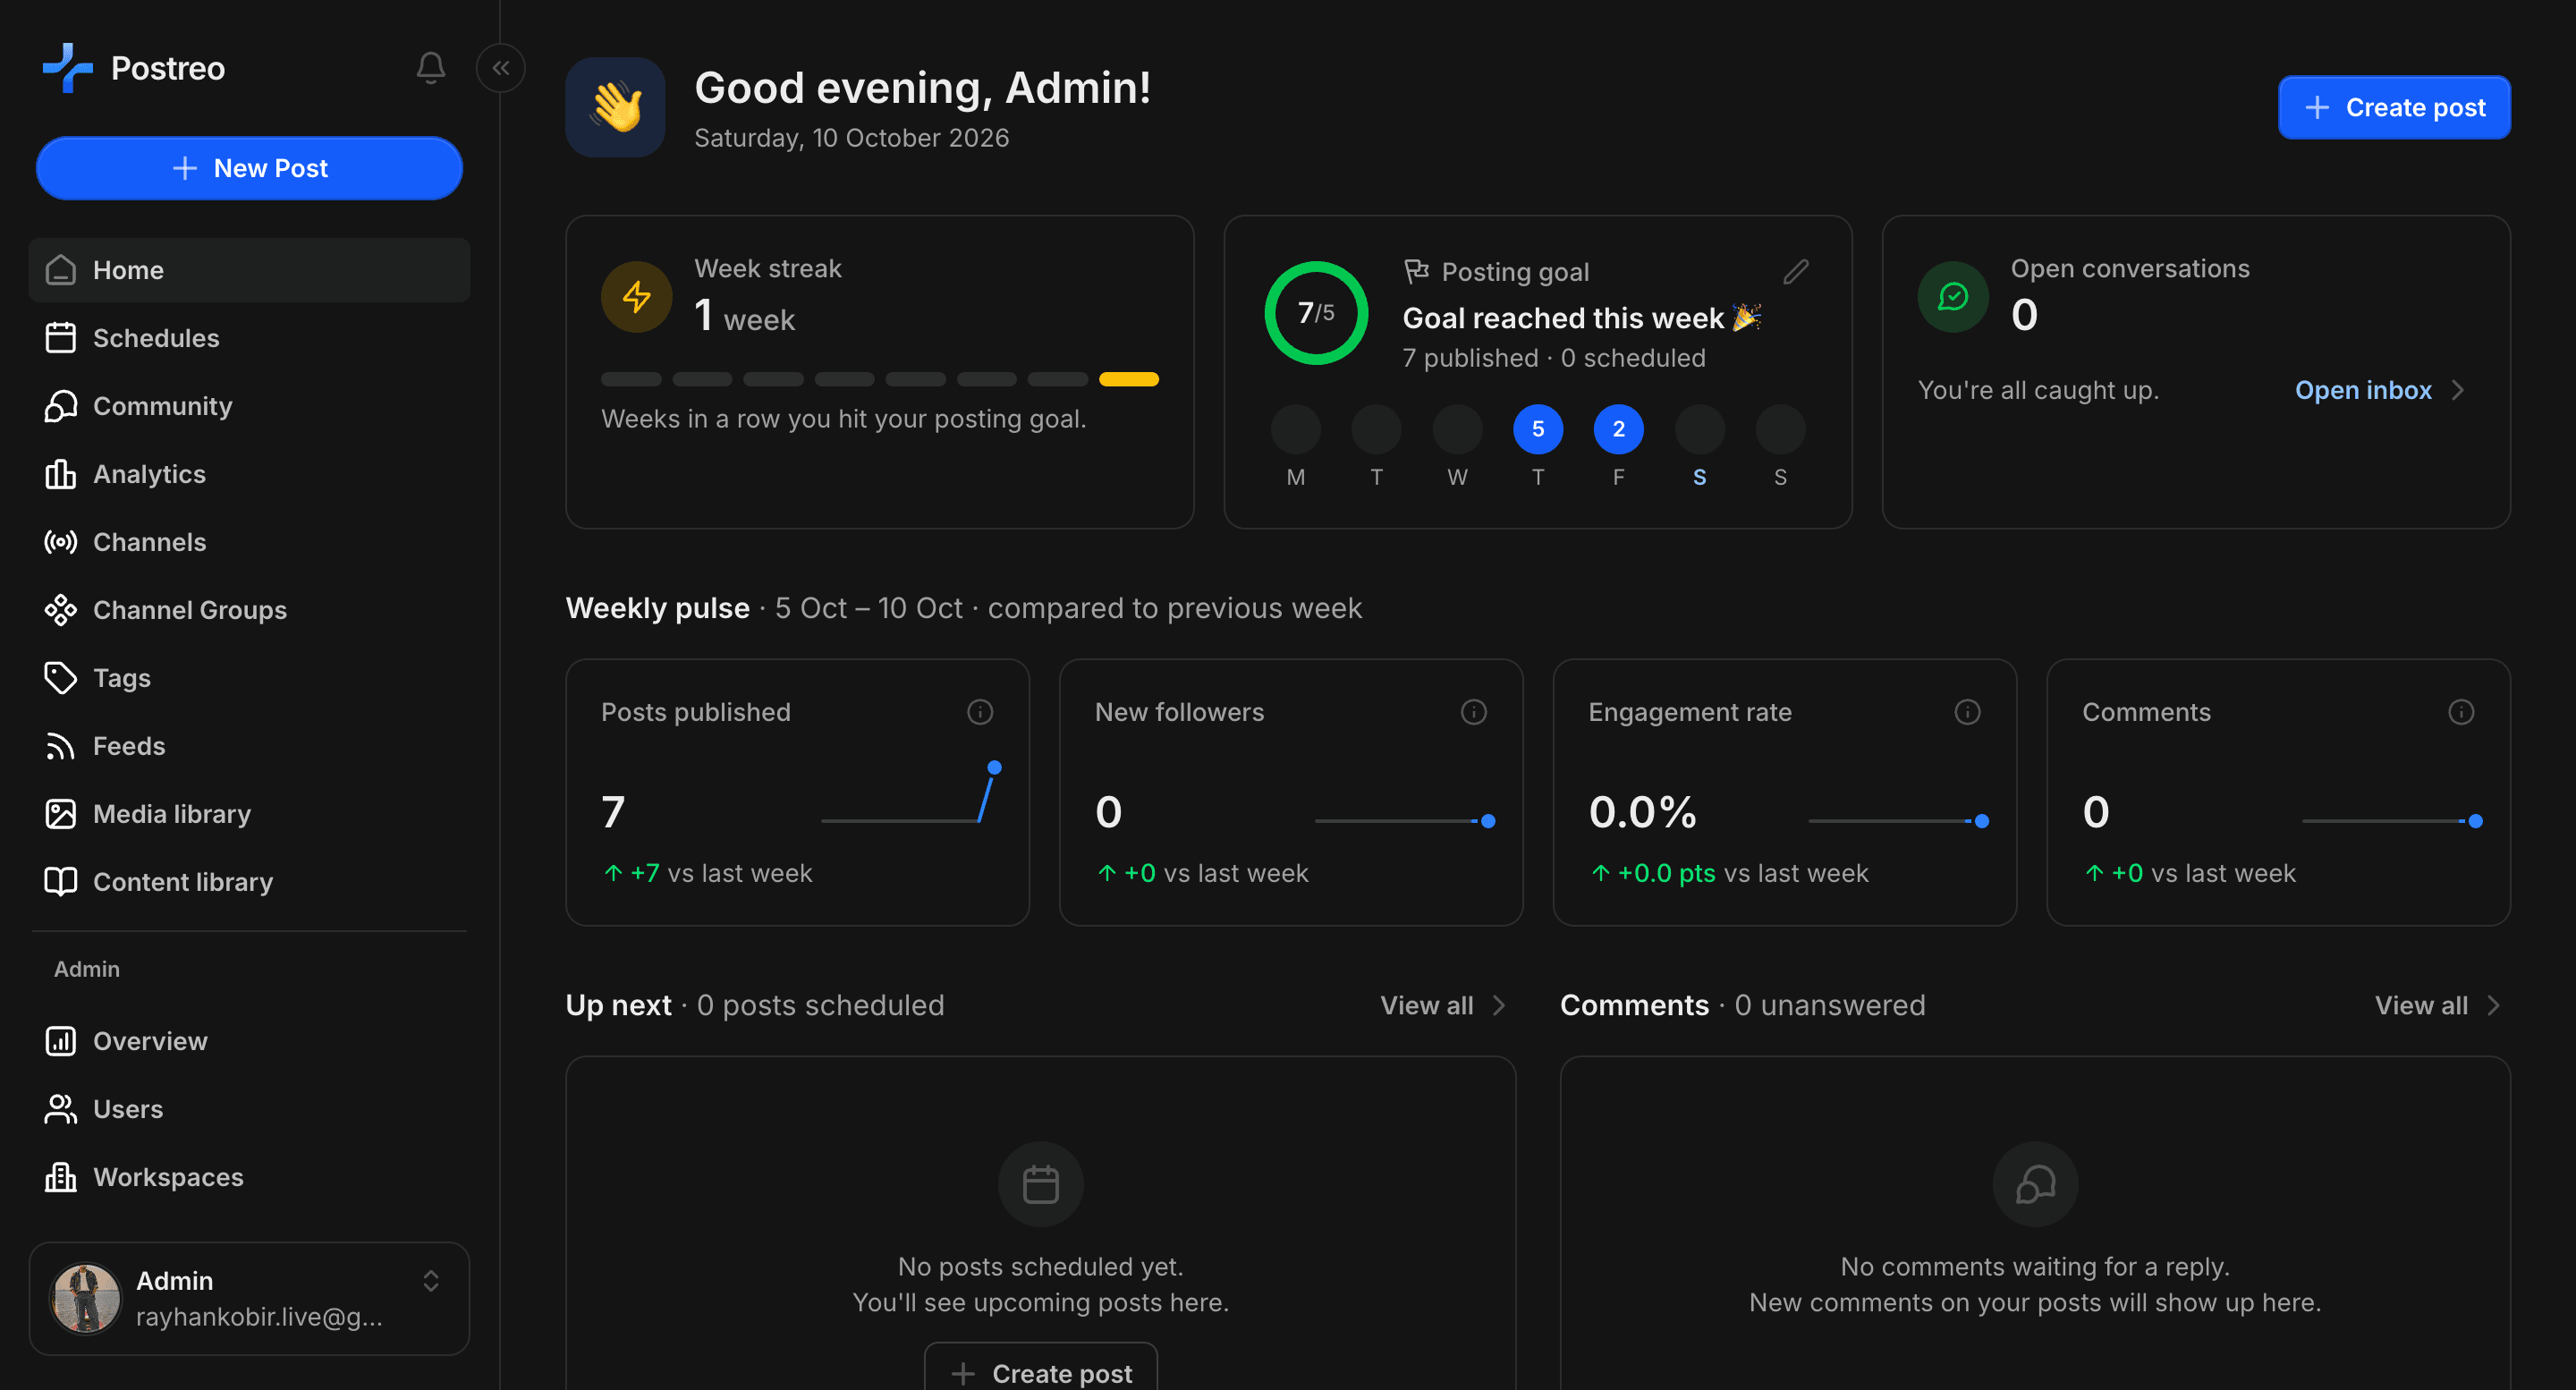This screenshot has width=2576, height=1390.
Task: Click the chevron next to Open inbox
Action: [2458, 390]
